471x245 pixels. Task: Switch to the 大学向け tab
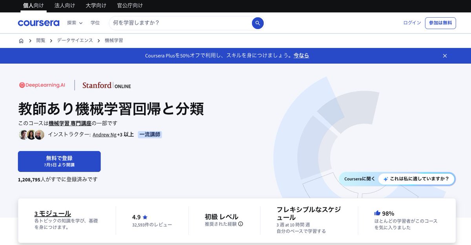pyautogui.click(x=96, y=6)
